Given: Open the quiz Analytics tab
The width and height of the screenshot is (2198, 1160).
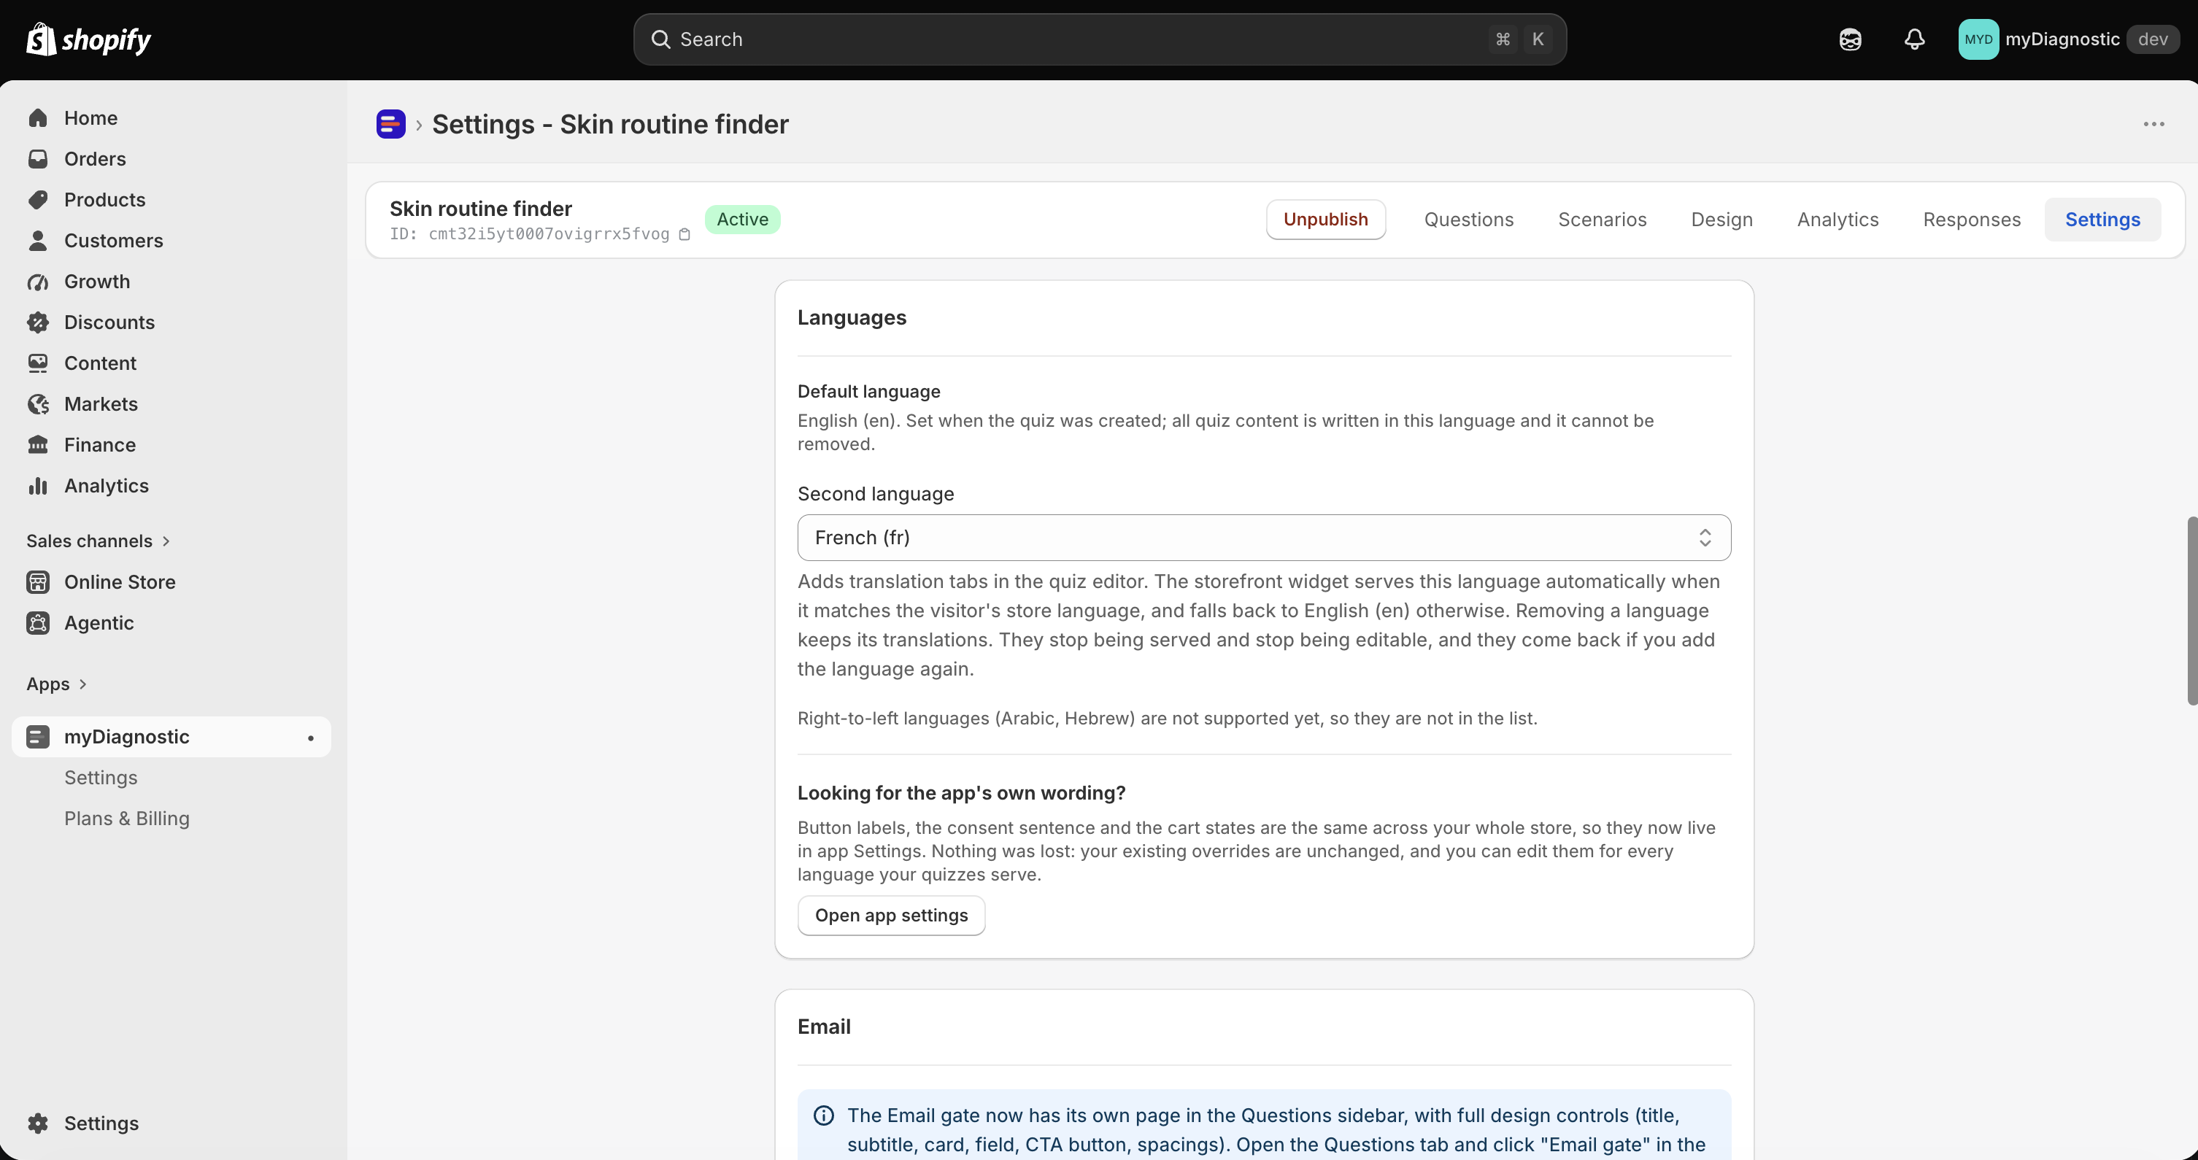Looking at the screenshot, I should pos(1837,219).
